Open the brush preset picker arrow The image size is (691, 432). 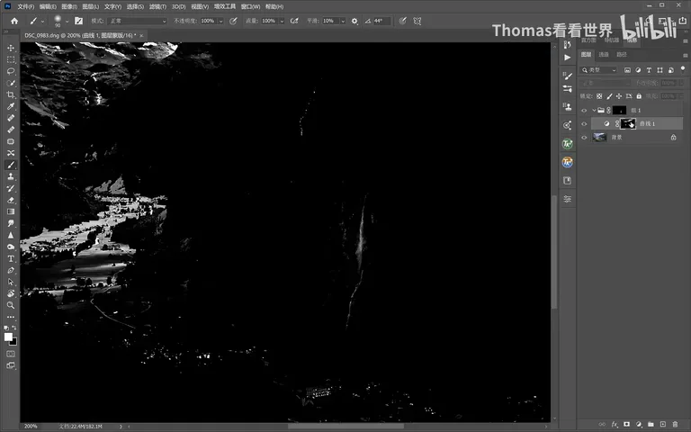67,22
